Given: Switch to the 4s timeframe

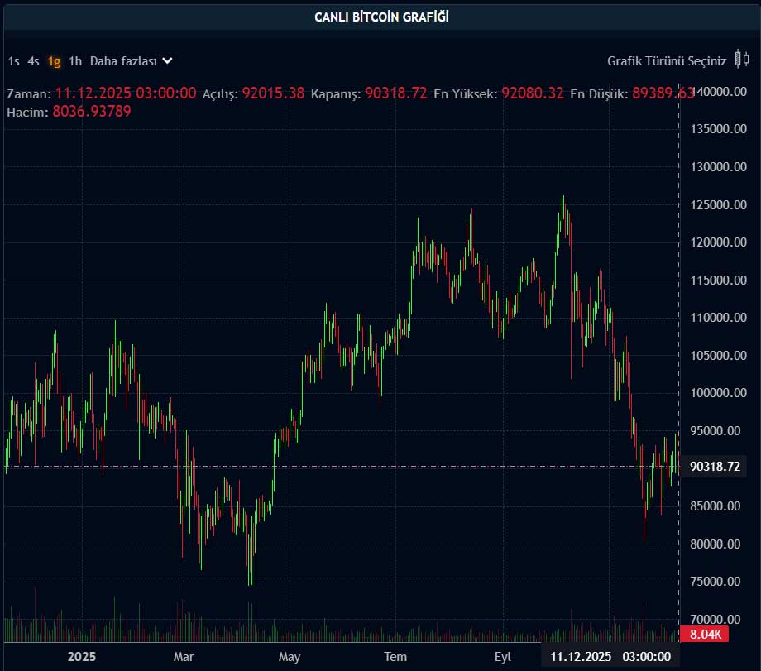Looking at the screenshot, I should click(x=32, y=60).
